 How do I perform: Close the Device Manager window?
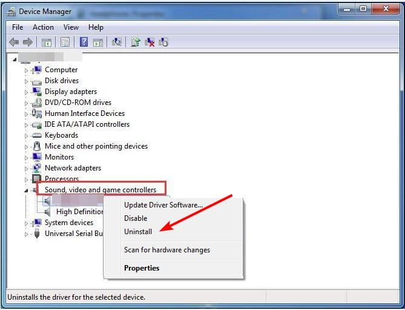click(386, 9)
